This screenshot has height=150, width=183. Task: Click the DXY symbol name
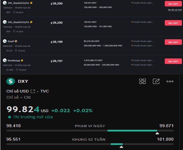(23, 81)
